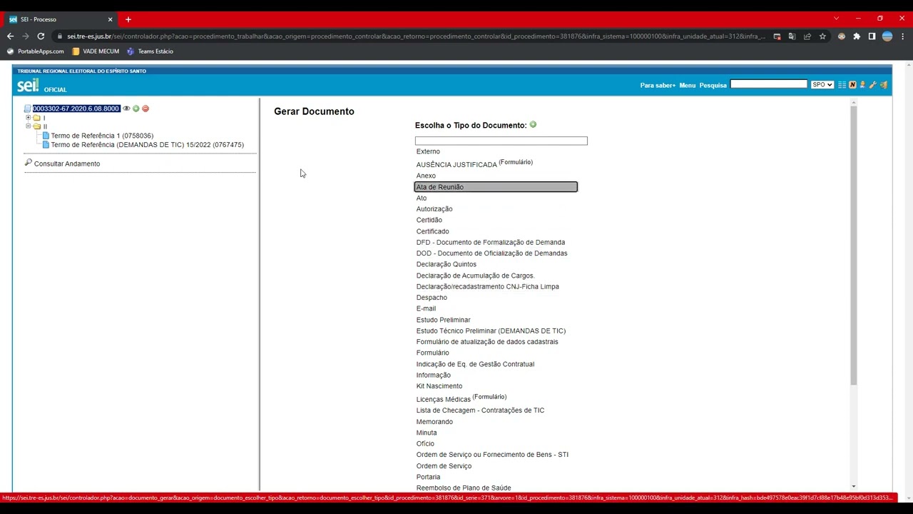Click Pesquisa label in header
The width and height of the screenshot is (913, 514).
[713, 86]
